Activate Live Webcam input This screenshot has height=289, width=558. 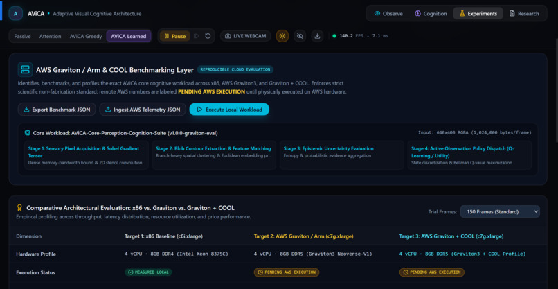click(x=246, y=36)
